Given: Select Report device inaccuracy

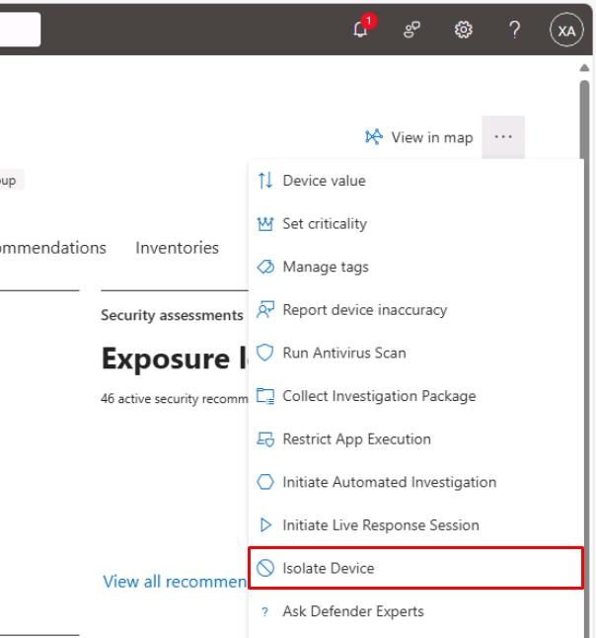Looking at the screenshot, I should tap(364, 310).
